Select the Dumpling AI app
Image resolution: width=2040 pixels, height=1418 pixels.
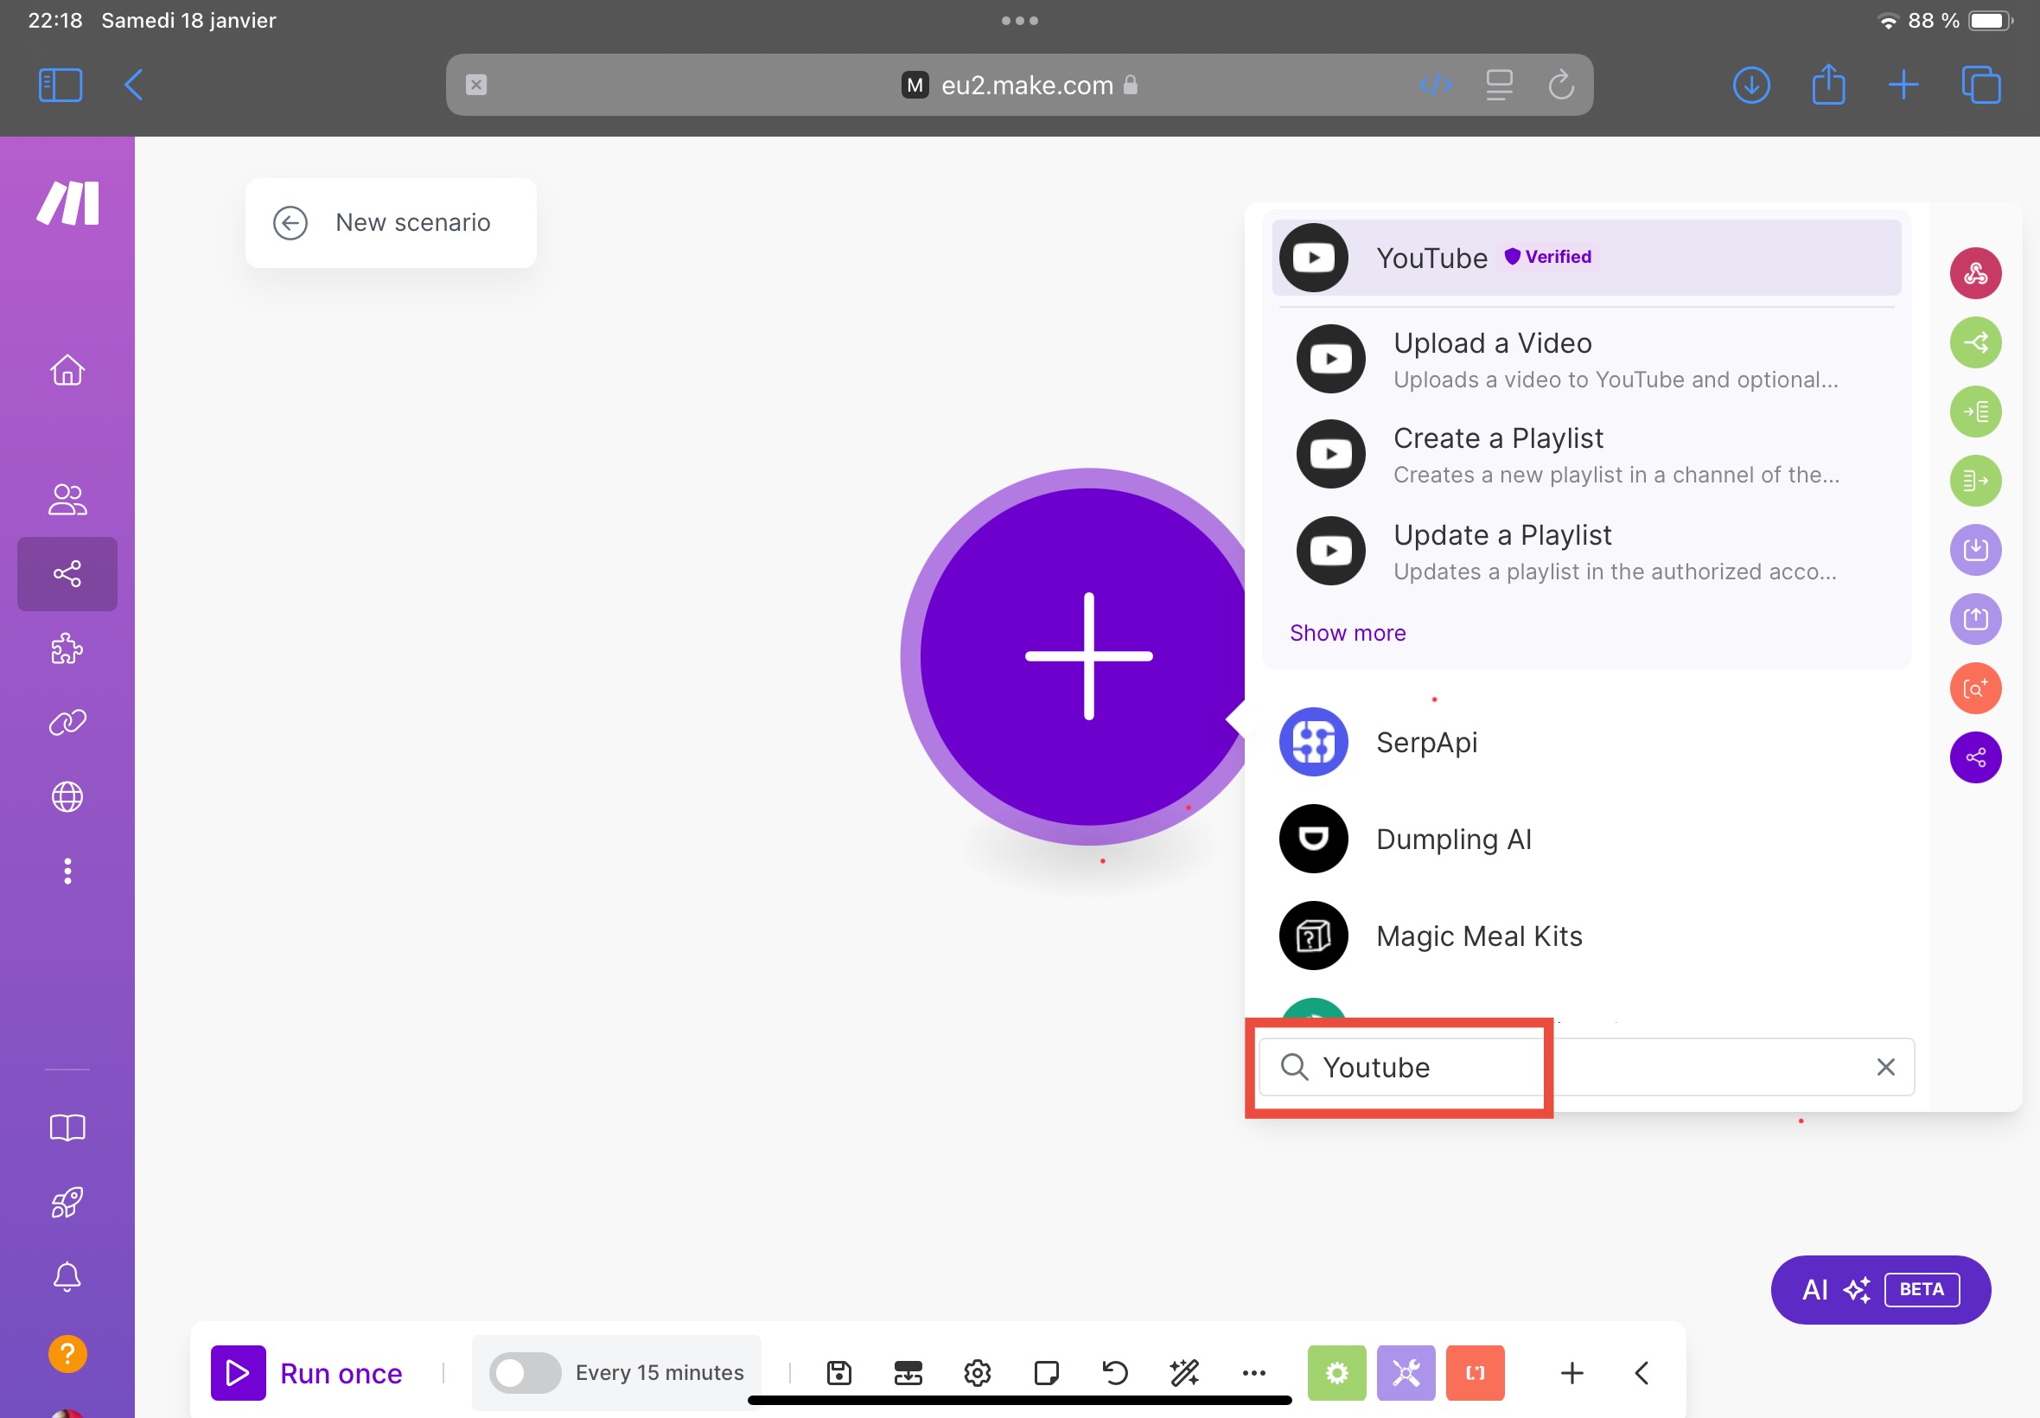[1586, 839]
